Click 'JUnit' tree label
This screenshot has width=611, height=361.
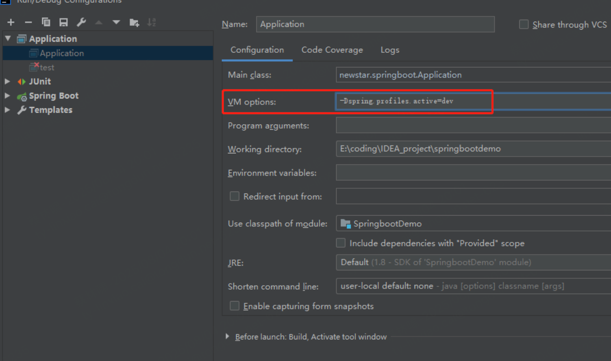pyautogui.click(x=40, y=82)
